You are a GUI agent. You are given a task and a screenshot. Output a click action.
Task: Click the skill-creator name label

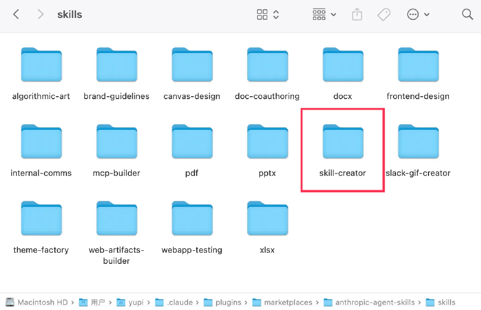pyautogui.click(x=343, y=173)
